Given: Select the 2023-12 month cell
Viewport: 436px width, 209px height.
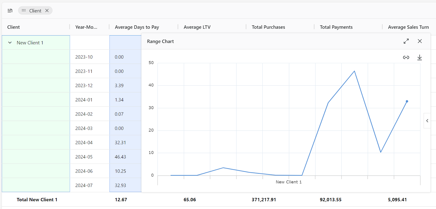Looking at the screenshot, I should [90, 85].
